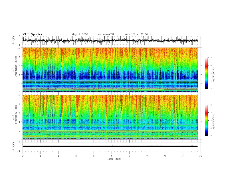Screen dimensions: 226x175
Task: Click the "4" kHz tick on ch.2 frequency axis
Action: 20,122
